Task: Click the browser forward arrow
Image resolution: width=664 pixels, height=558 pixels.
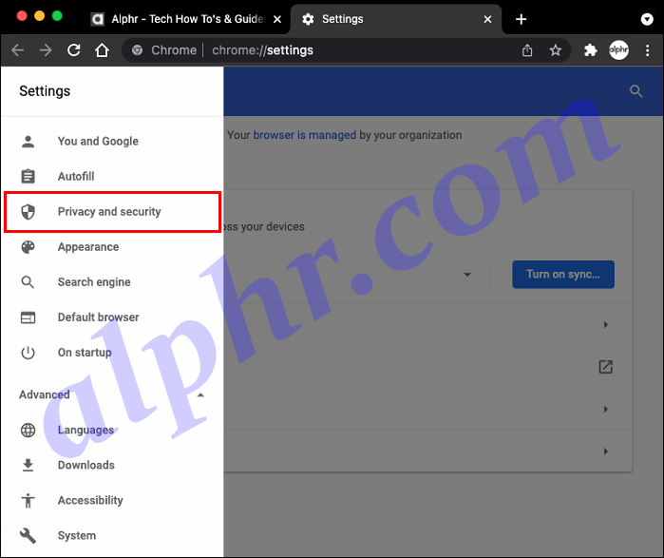Action: click(46, 50)
